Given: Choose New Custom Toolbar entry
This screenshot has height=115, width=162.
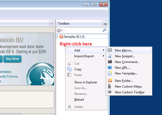Looking at the screenshot, I should click(129, 92).
